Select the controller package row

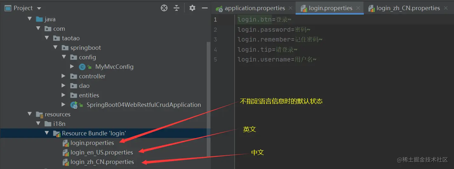(103, 76)
